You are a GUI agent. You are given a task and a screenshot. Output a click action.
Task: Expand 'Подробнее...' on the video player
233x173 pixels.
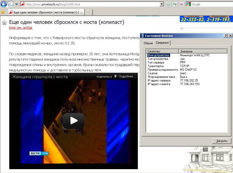[125, 77]
